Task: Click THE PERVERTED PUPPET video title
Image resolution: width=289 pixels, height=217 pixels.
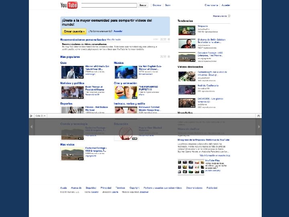Action: [x=149, y=88]
